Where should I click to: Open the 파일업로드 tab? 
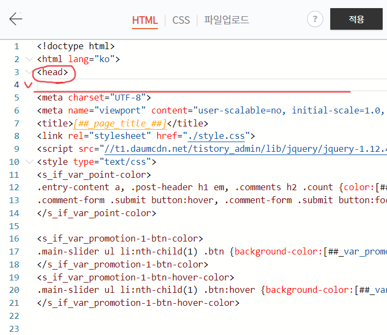tap(226, 20)
